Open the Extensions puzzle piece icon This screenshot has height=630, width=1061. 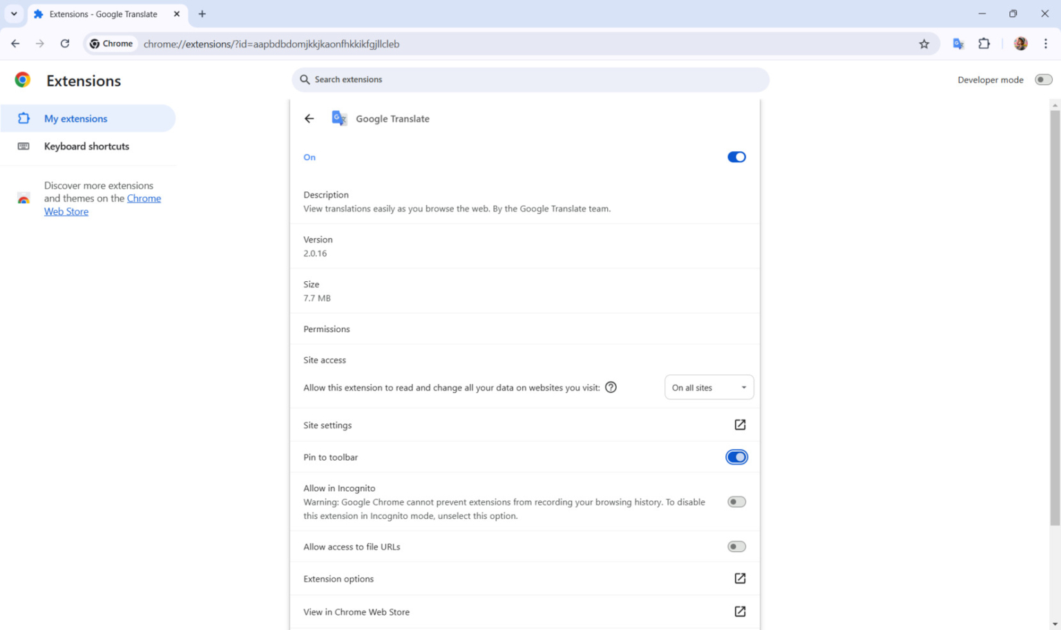(984, 43)
